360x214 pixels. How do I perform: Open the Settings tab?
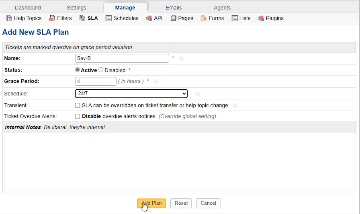[x=76, y=8]
